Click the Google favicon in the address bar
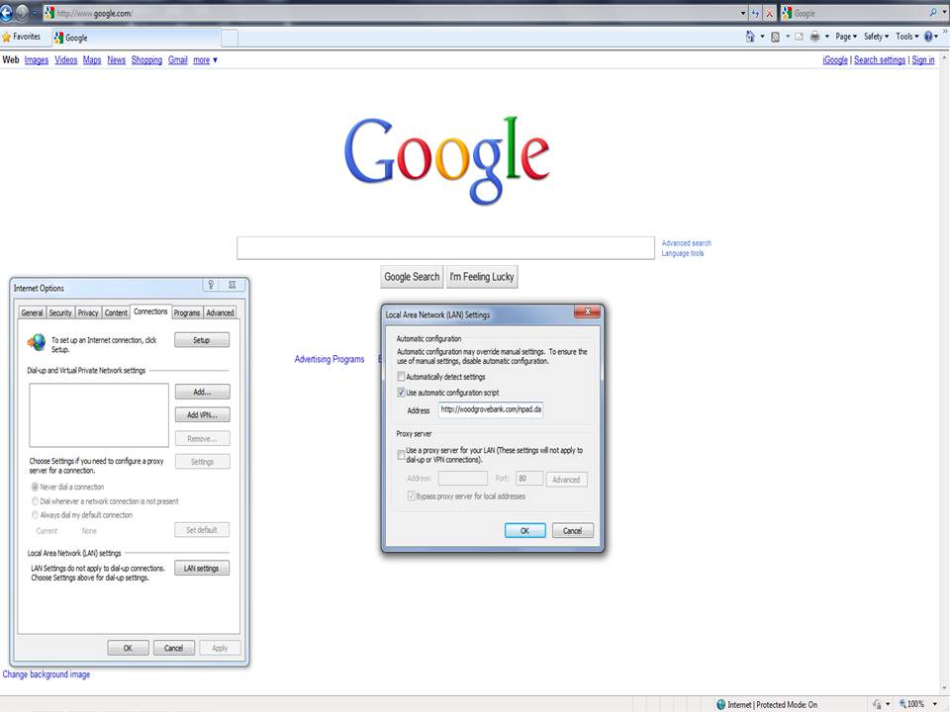Screen dimensions: 950x712 pyautogui.click(x=49, y=13)
